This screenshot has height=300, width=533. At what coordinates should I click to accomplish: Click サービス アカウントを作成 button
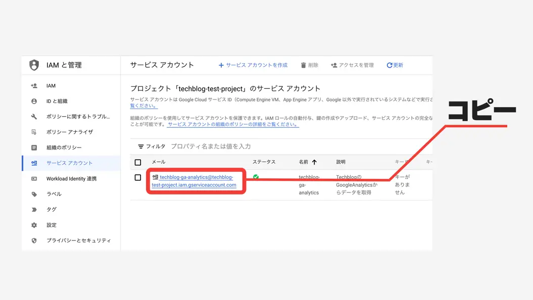pyautogui.click(x=253, y=65)
